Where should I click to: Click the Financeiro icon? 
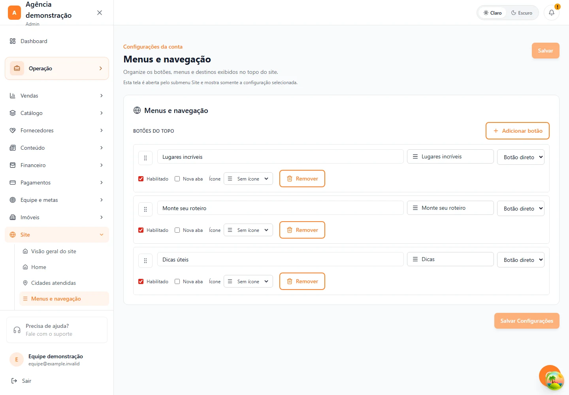(x=13, y=165)
